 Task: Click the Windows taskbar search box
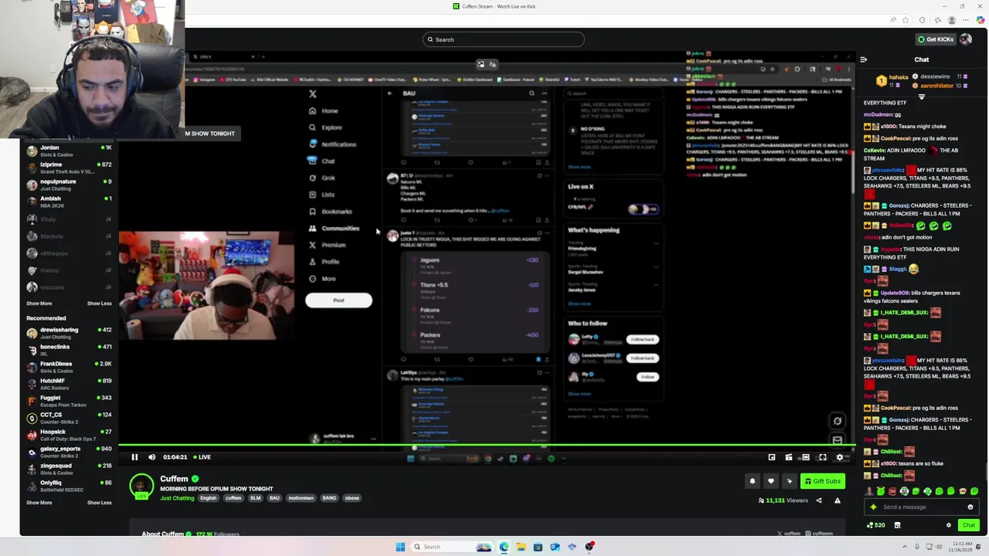click(x=453, y=547)
